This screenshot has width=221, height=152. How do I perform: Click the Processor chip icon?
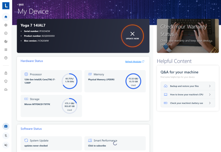[x=26, y=74]
